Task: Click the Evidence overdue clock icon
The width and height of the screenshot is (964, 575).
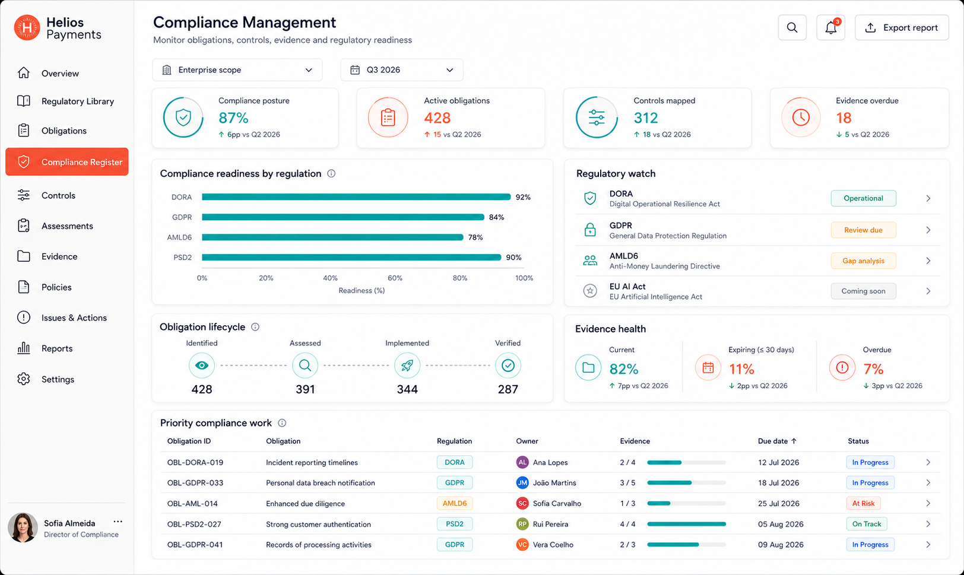Action: click(801, 117)
